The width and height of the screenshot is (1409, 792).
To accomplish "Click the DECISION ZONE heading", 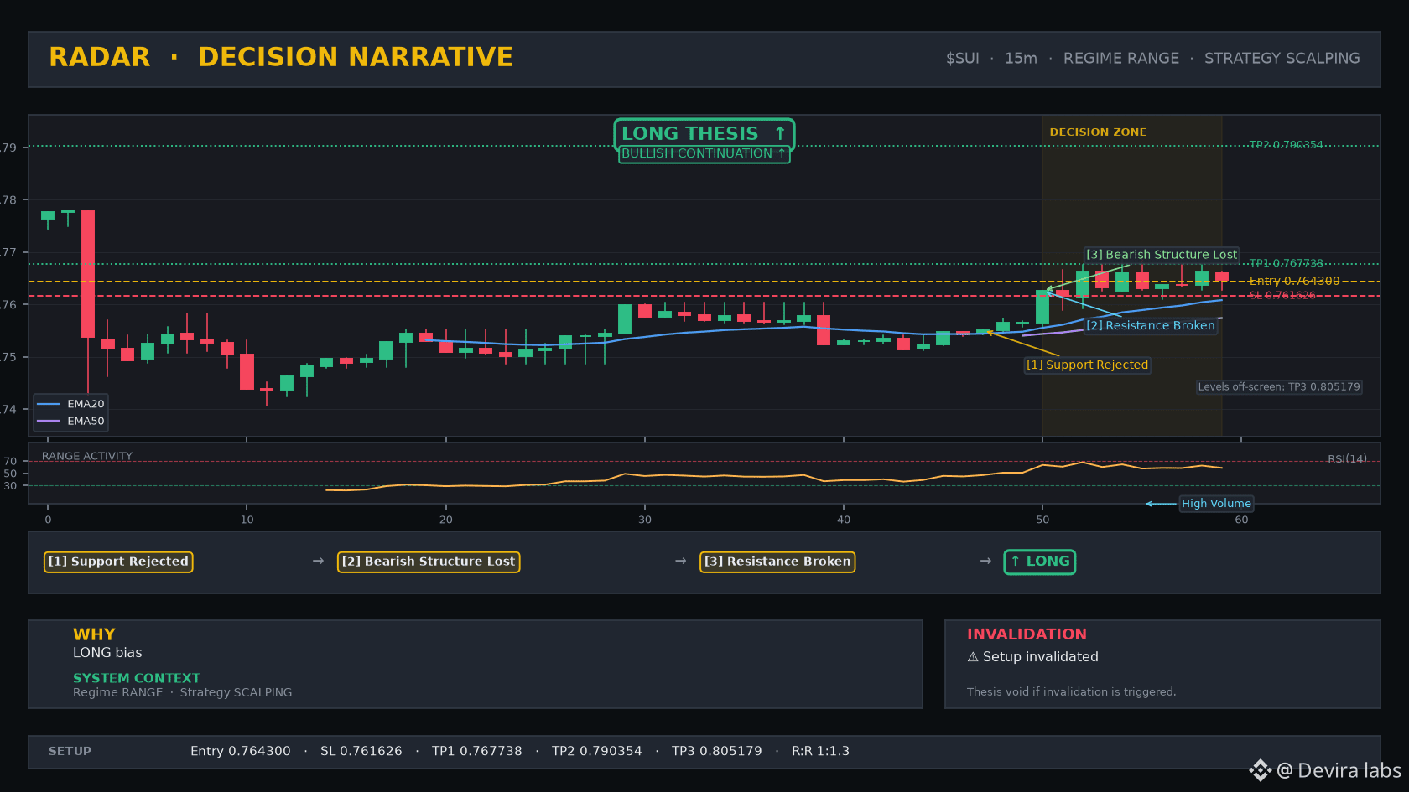I will 1098,132.
